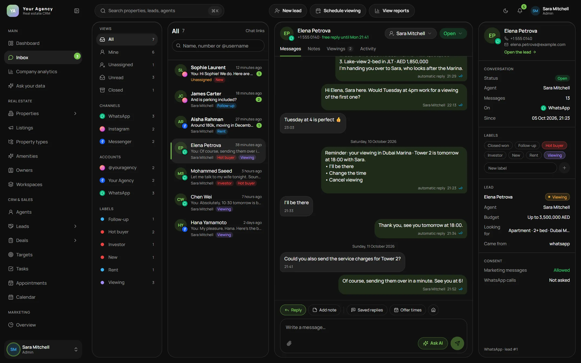The width and height of the screenshot is (581, 363).
Task: Click the Ask AI sparkle button
Action: pyautogui.click(x=433, y=343)
